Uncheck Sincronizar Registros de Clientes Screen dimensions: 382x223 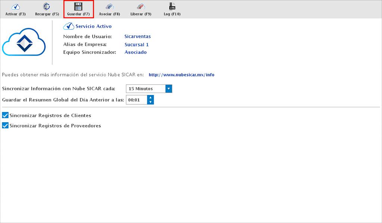point(5,116)
